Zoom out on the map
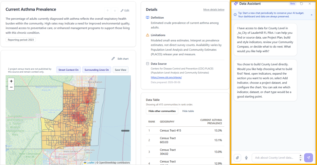Image resolution: width=317 pixels, height=165 pixels. pos(11,87)
